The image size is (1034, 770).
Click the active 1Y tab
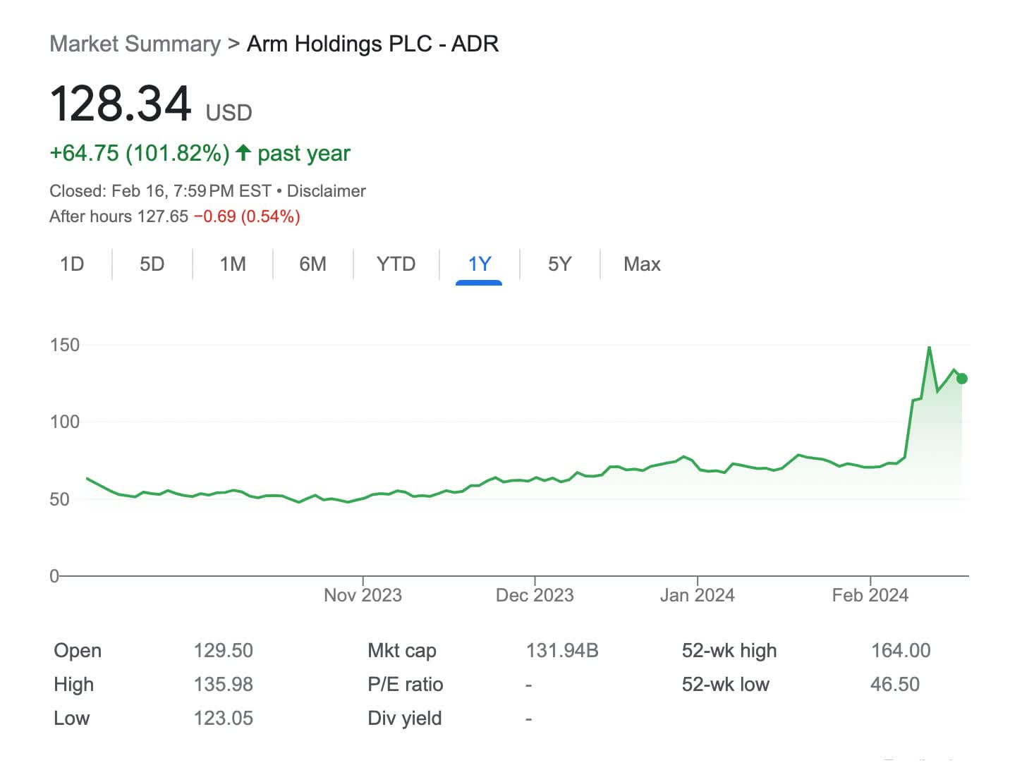[479, 264]
